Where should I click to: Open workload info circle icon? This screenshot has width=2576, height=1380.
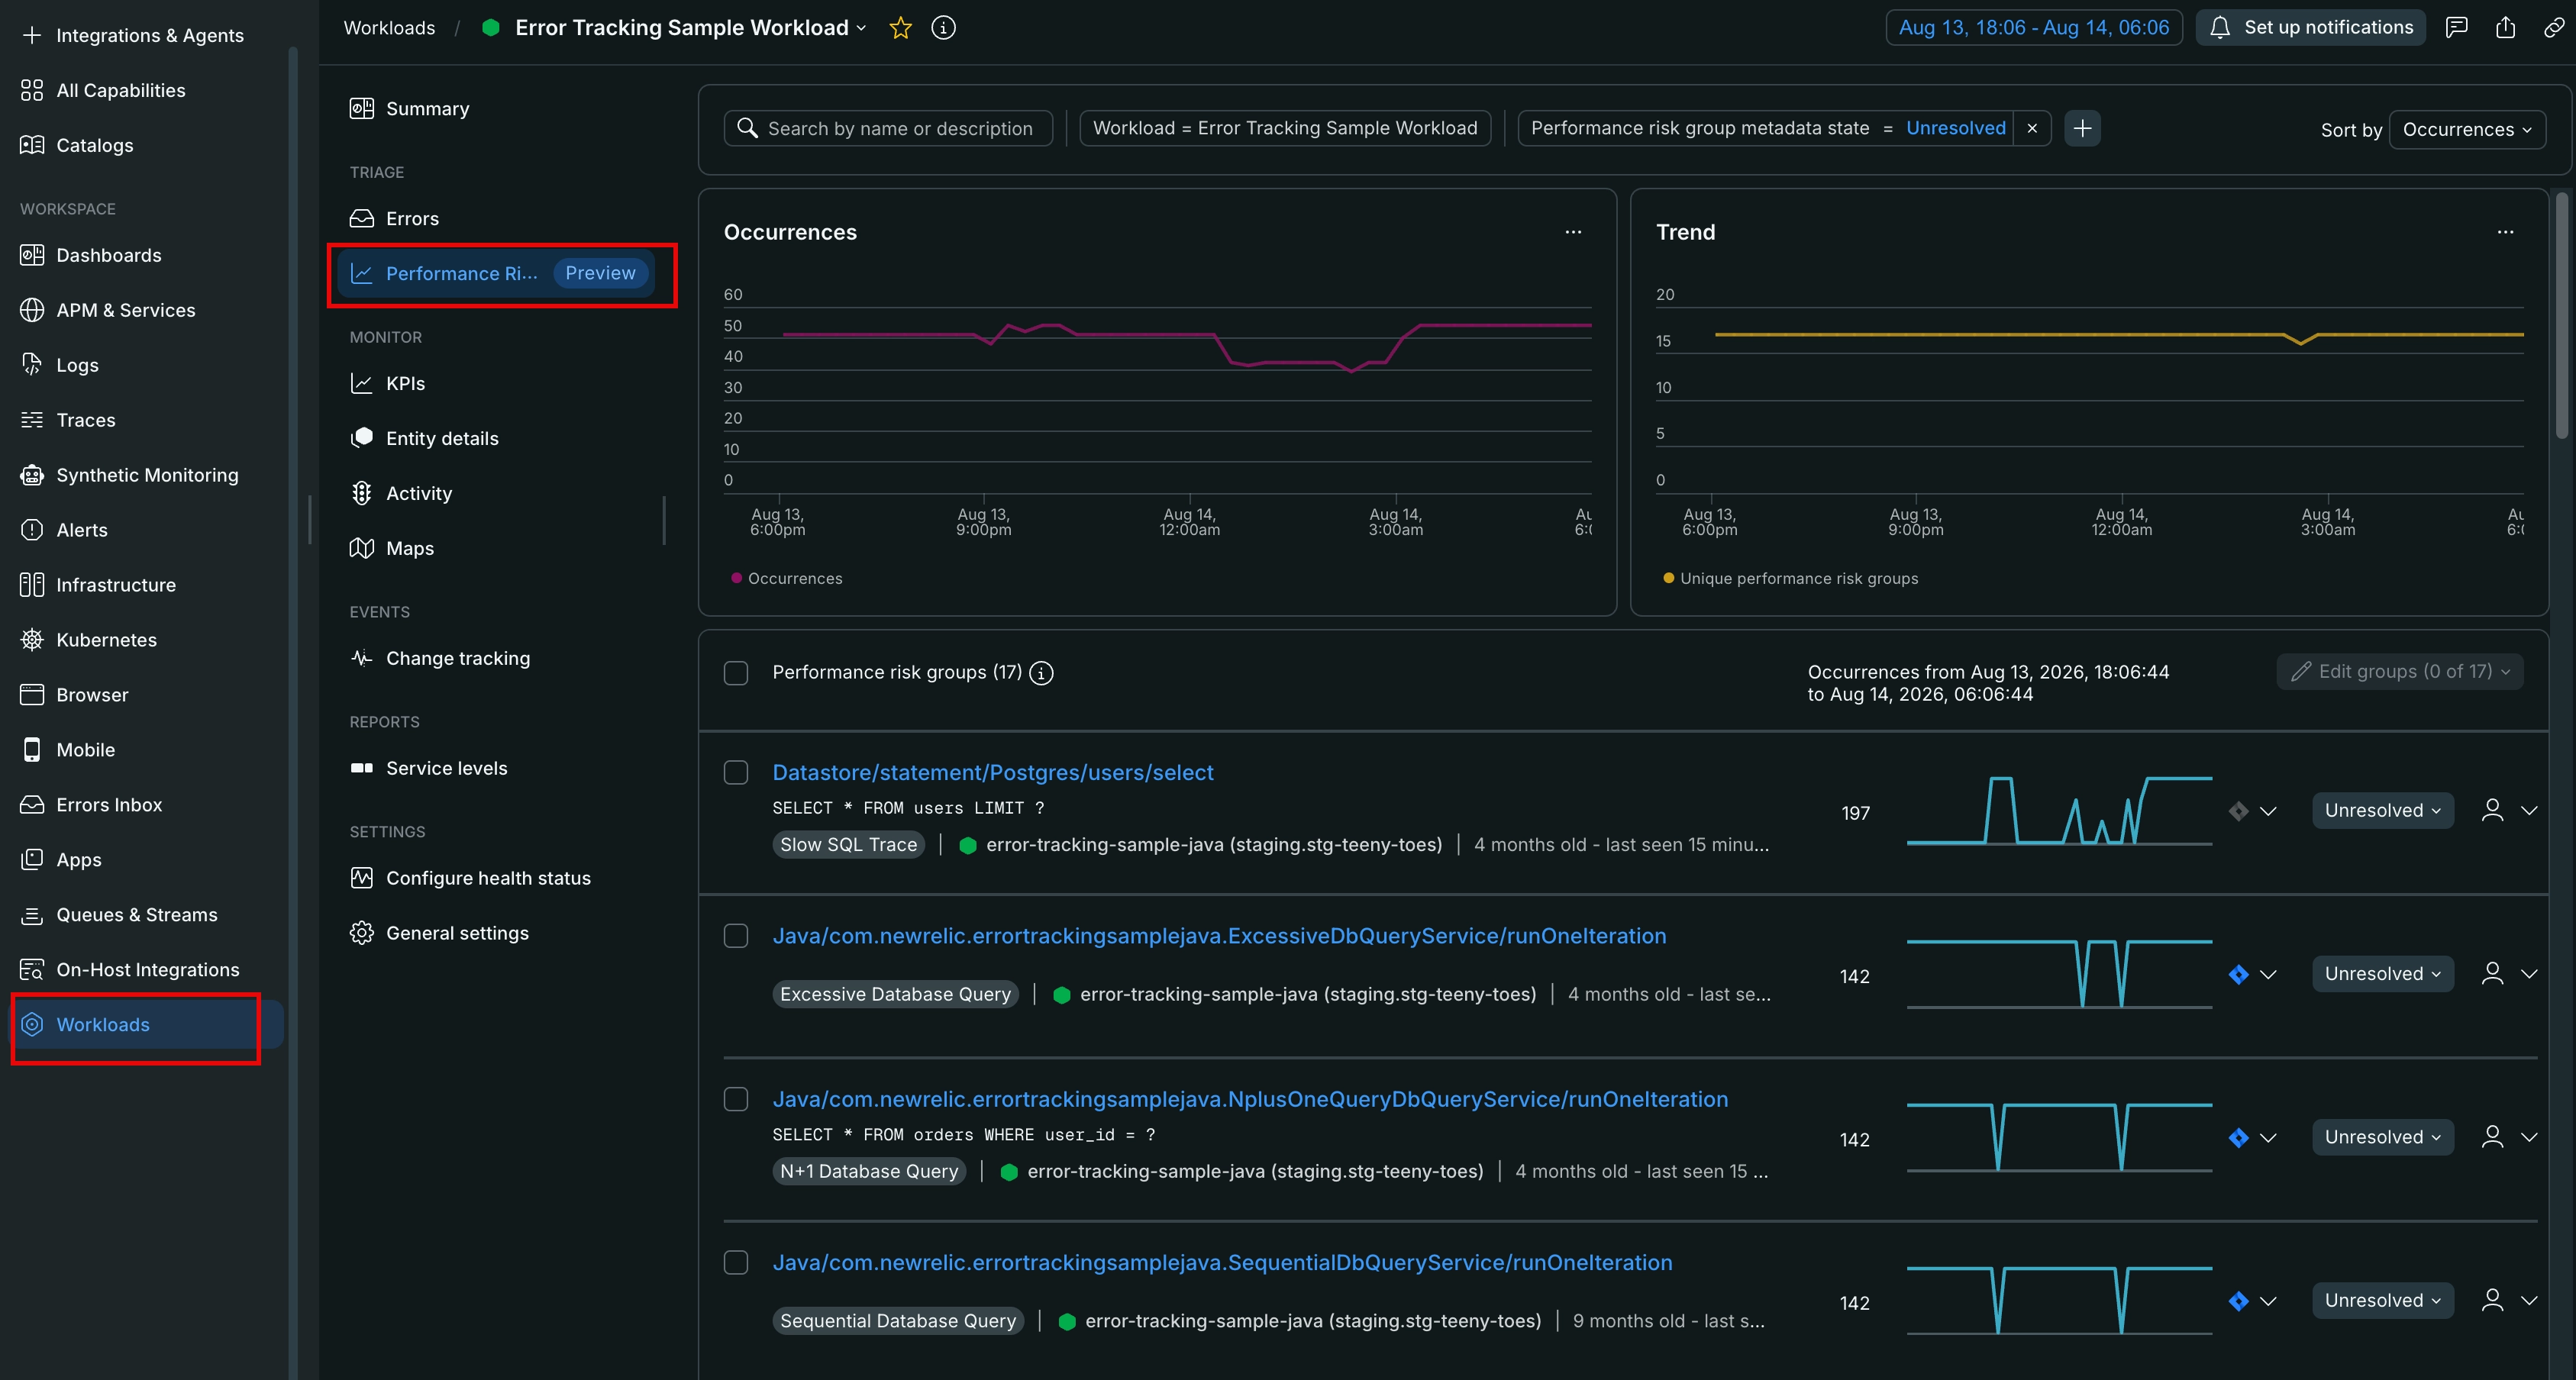[943, 28]
